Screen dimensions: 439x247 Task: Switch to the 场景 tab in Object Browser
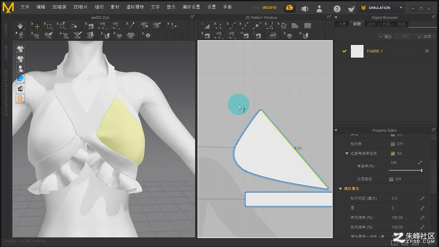pos(342,24)
